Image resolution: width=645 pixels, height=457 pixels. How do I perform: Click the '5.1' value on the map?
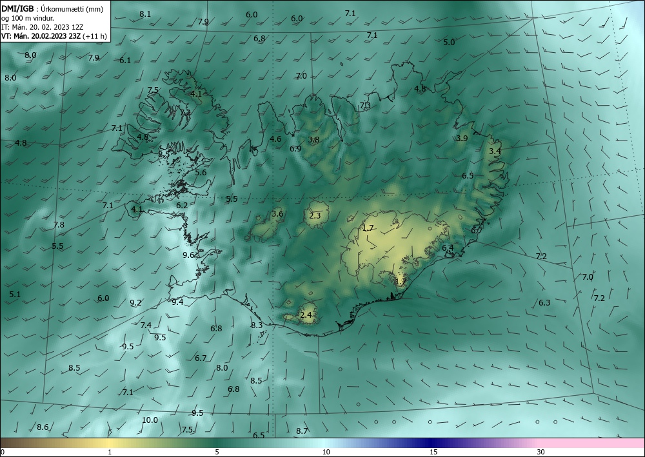pyautogui.click(x=15, y=295)
